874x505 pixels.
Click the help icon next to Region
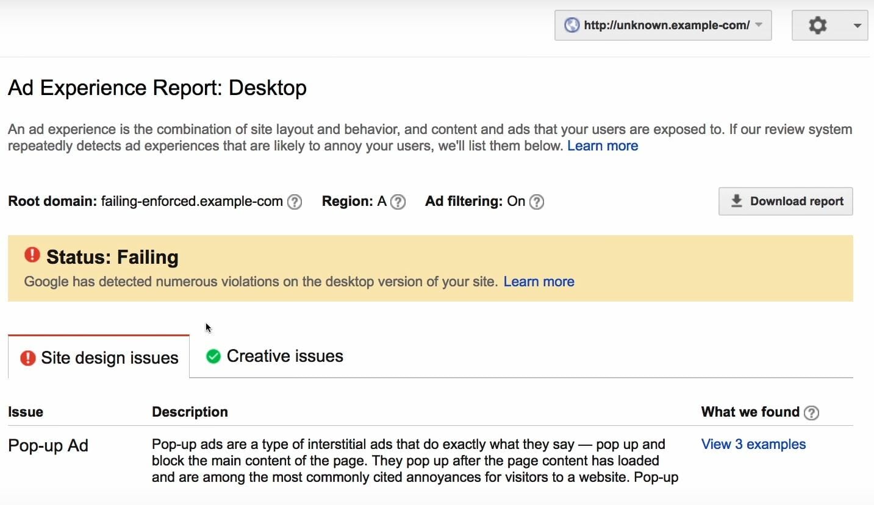click(398, 202)
